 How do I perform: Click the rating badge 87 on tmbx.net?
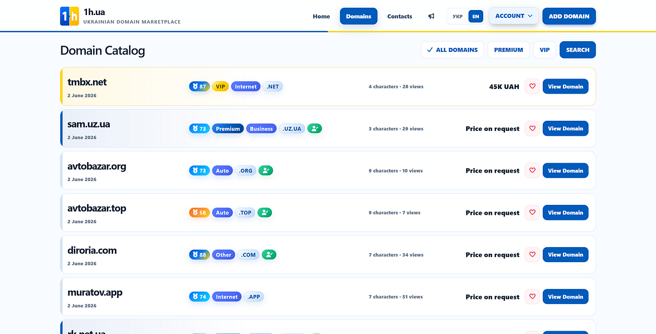(199, 86)
